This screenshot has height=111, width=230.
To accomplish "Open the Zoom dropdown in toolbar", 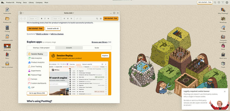I will (x=33, y=19).
